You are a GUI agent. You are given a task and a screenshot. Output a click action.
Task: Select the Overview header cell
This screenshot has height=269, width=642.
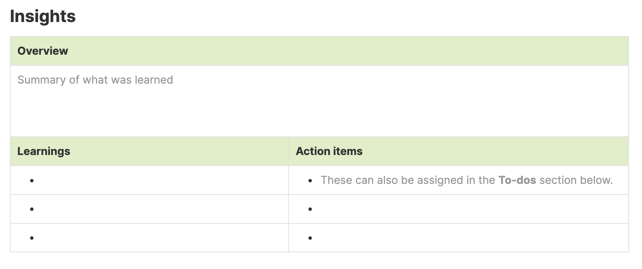319,51
